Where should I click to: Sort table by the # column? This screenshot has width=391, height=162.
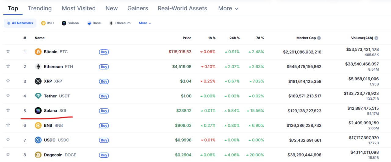pyautogui.click(x=25, y=38)
